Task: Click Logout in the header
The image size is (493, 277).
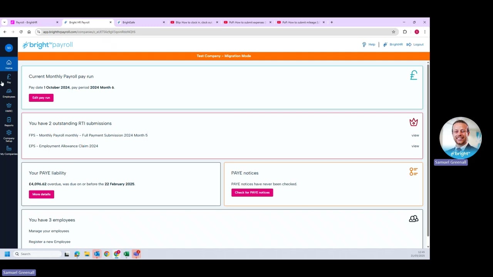Action: [415, 45]
